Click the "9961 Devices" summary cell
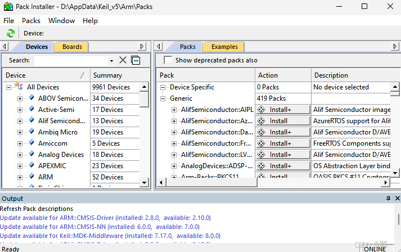 click(115, 87)
